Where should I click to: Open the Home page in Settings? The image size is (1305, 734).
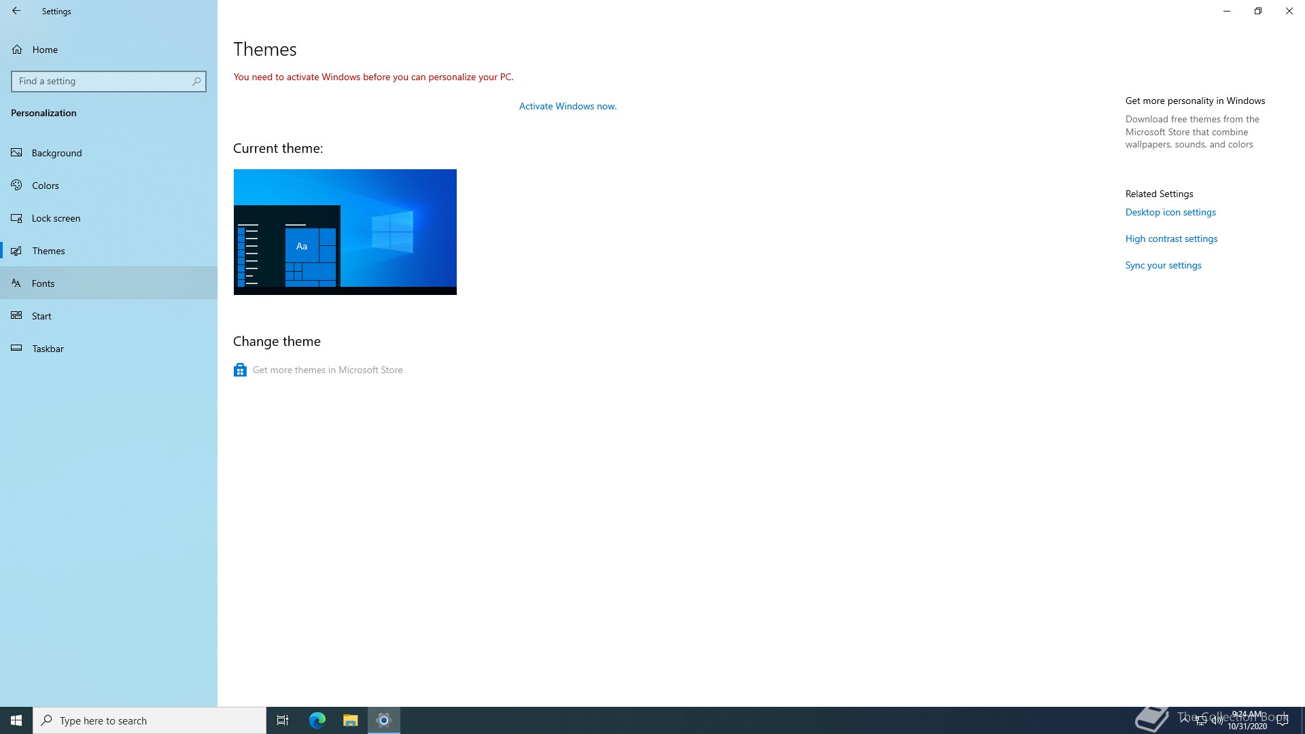click(x=109, y=50)
